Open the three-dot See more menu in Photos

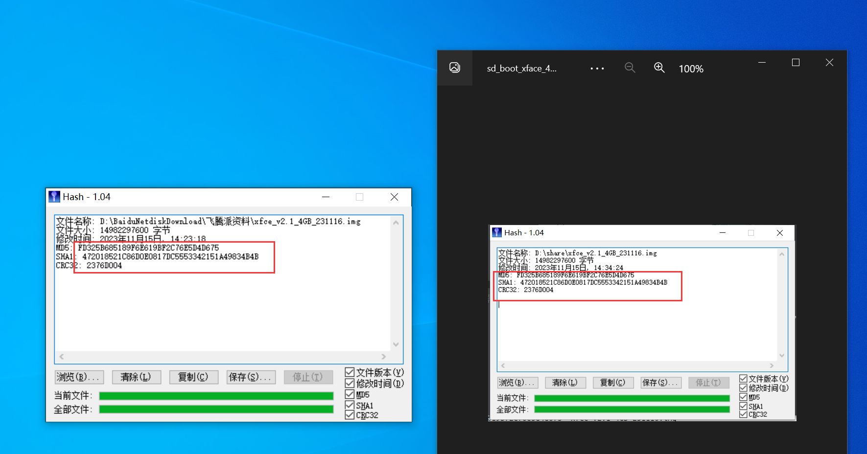[597, 68]
